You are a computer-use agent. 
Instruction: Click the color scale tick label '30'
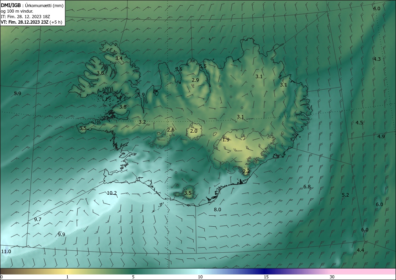(332, 277)
